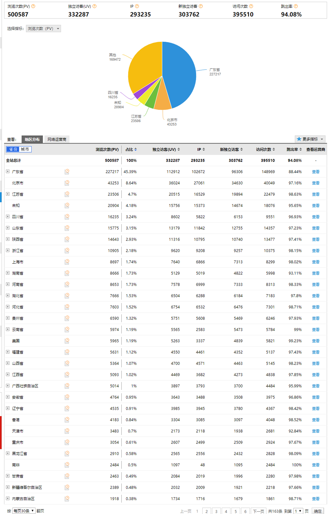Open the 更多指标 dropdown
This screenshot has width=332, height=514.
click(310, 139)
